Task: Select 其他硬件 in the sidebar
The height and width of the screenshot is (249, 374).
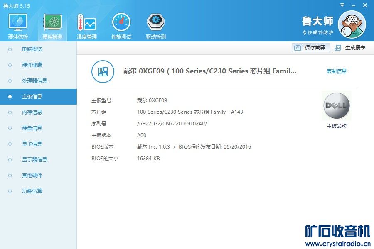Action: pos(38,176)
